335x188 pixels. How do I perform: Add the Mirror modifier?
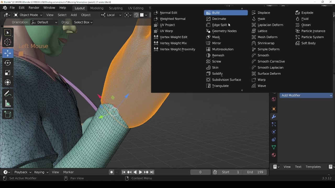click(x=226, y=43)
